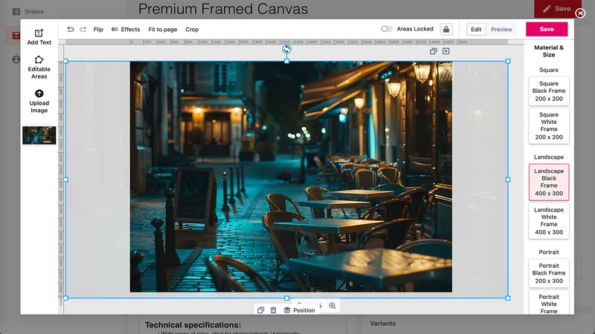Click the bottom middle selection handle
Screen dimensions: 595x334
[287, 298]
